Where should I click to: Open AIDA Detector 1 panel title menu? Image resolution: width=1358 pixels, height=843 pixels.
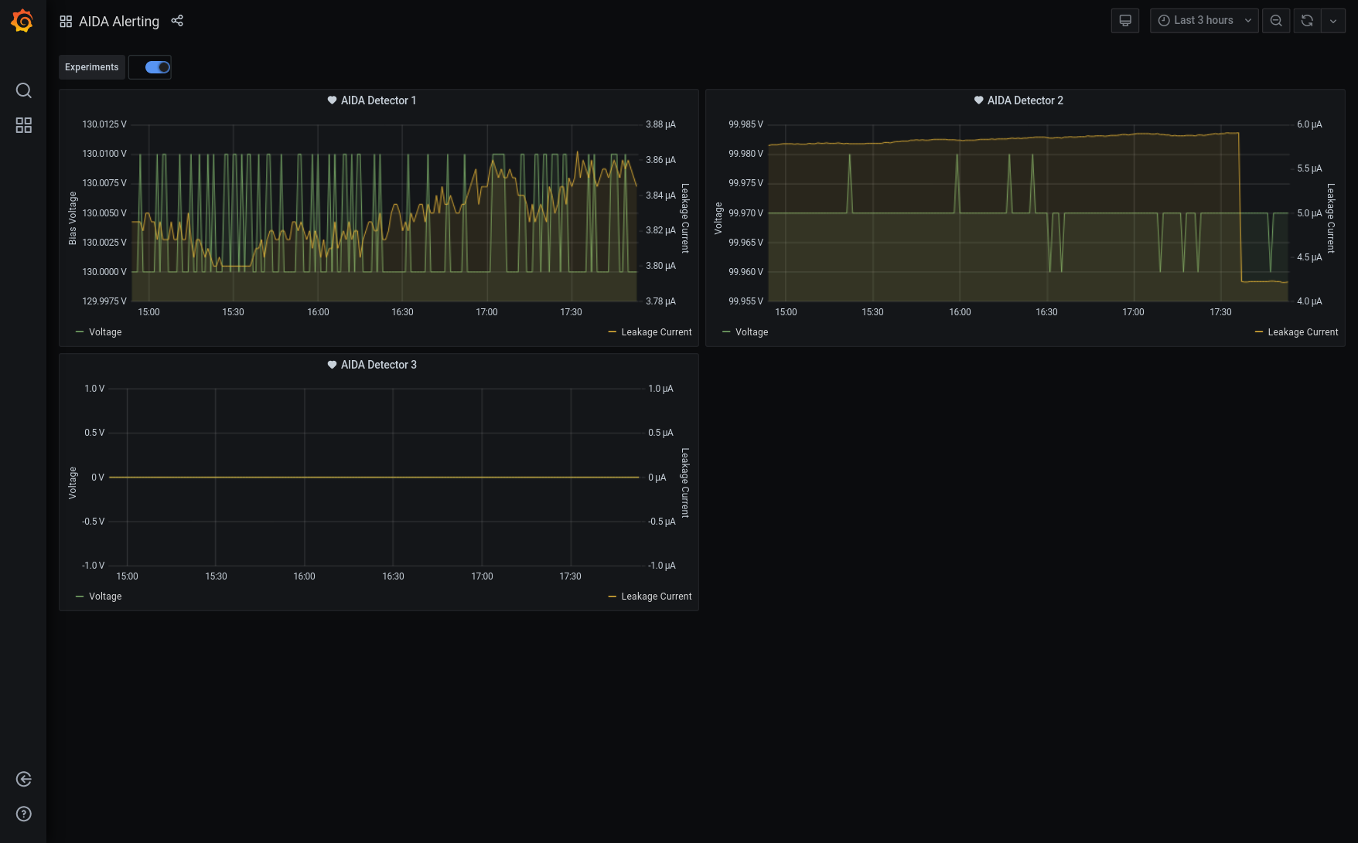click(378, 100)
